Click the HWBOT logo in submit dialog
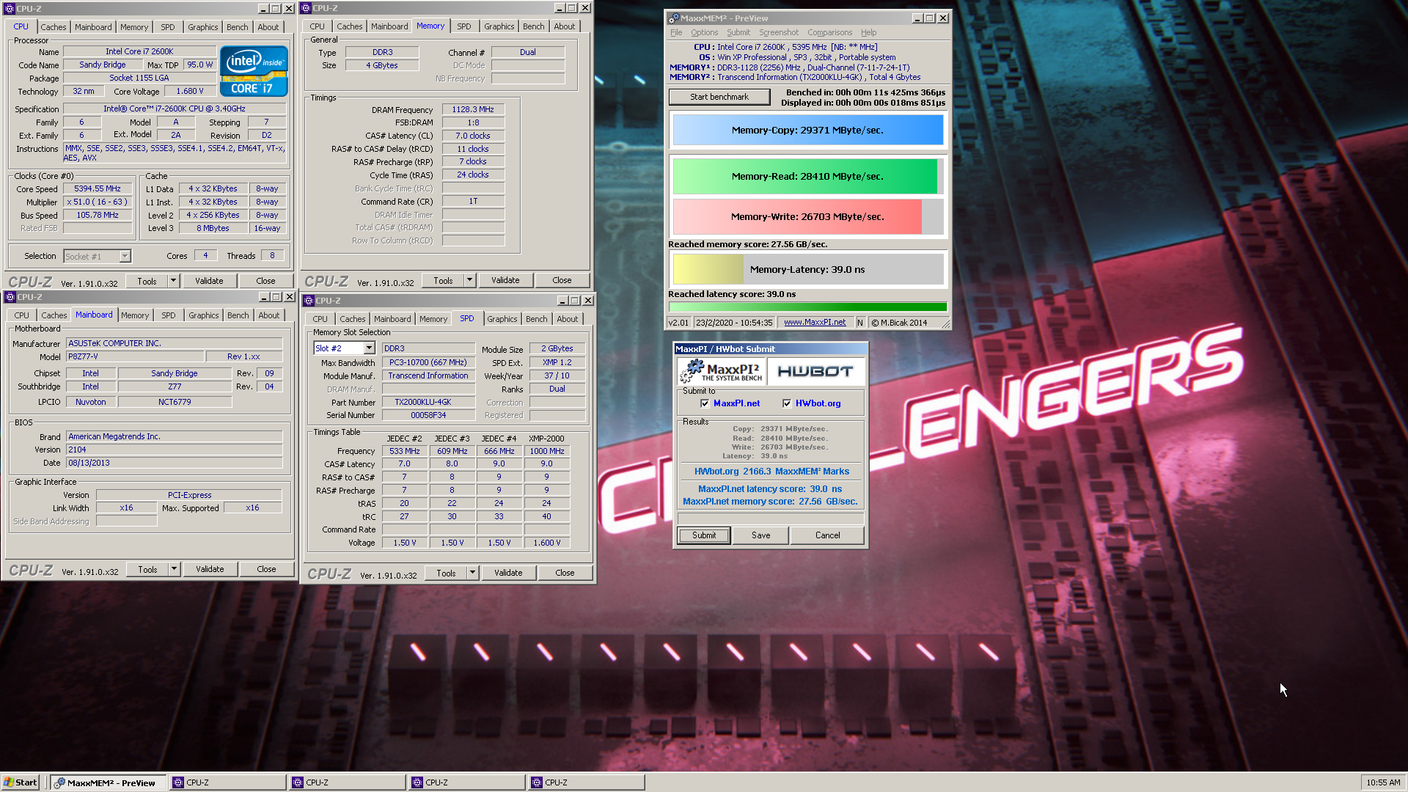The width and height of the screenshot is (1408, 792). click(815, 371)
